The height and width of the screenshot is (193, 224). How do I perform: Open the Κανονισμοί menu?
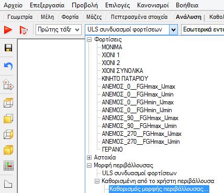pyautogui.click(x=153, y=5)
